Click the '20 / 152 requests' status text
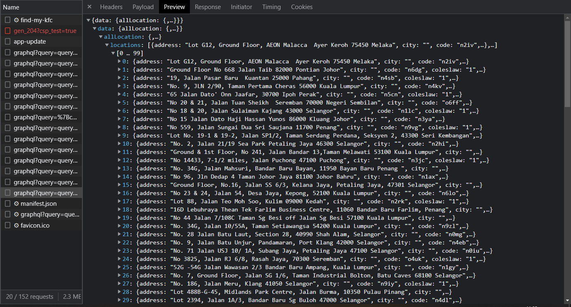571x307 pixels. [30, 296]
